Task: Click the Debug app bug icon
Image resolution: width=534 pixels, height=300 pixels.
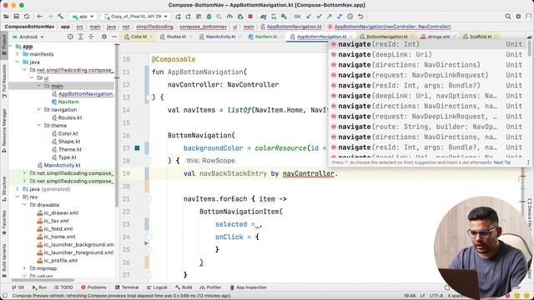Action: point(209,17)
